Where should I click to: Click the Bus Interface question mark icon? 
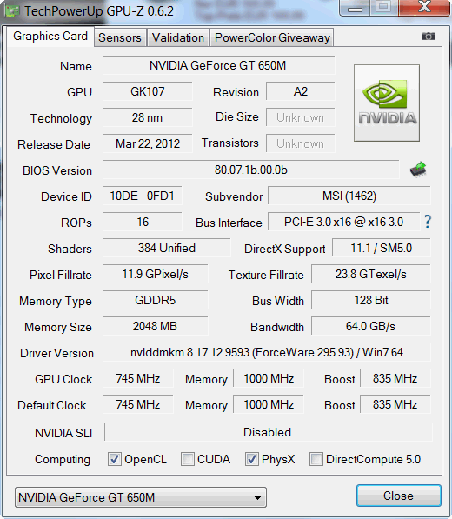(428, 222)
